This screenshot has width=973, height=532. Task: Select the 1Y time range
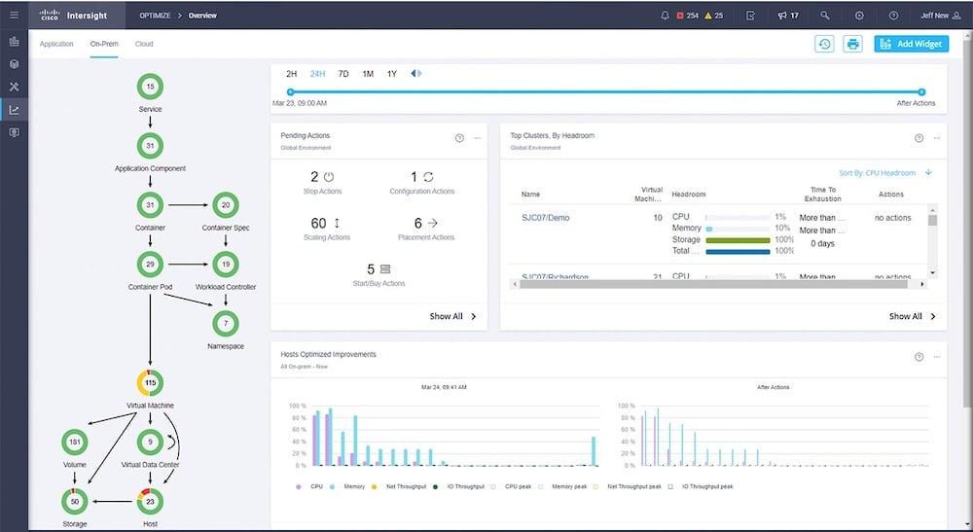(x=391, y=74)
